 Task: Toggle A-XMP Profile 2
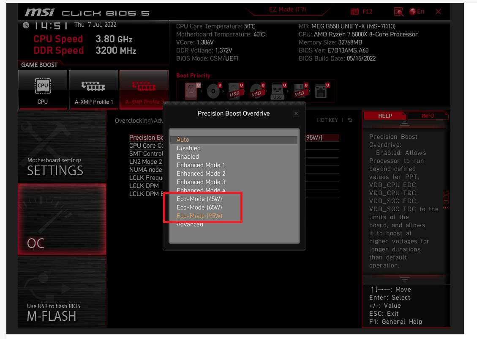(144, 90)
